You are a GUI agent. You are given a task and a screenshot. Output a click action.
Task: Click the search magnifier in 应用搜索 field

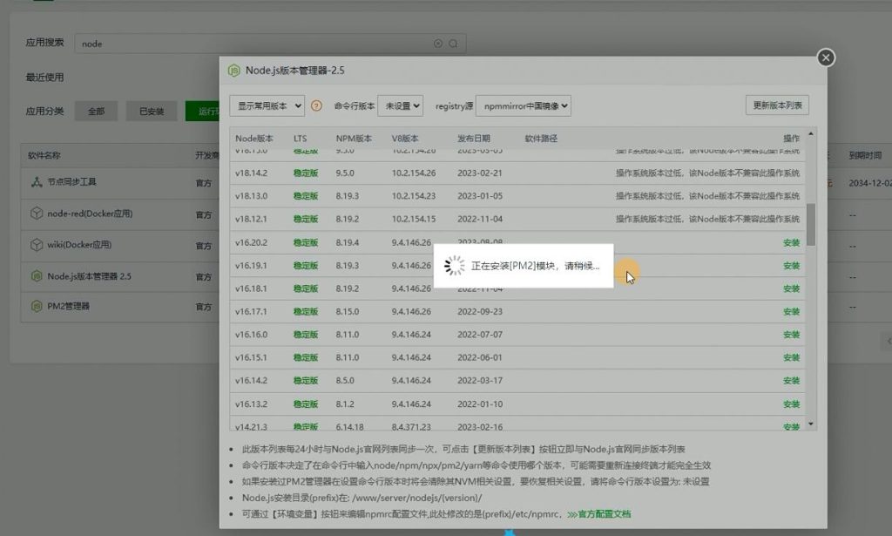pos(454,42)
